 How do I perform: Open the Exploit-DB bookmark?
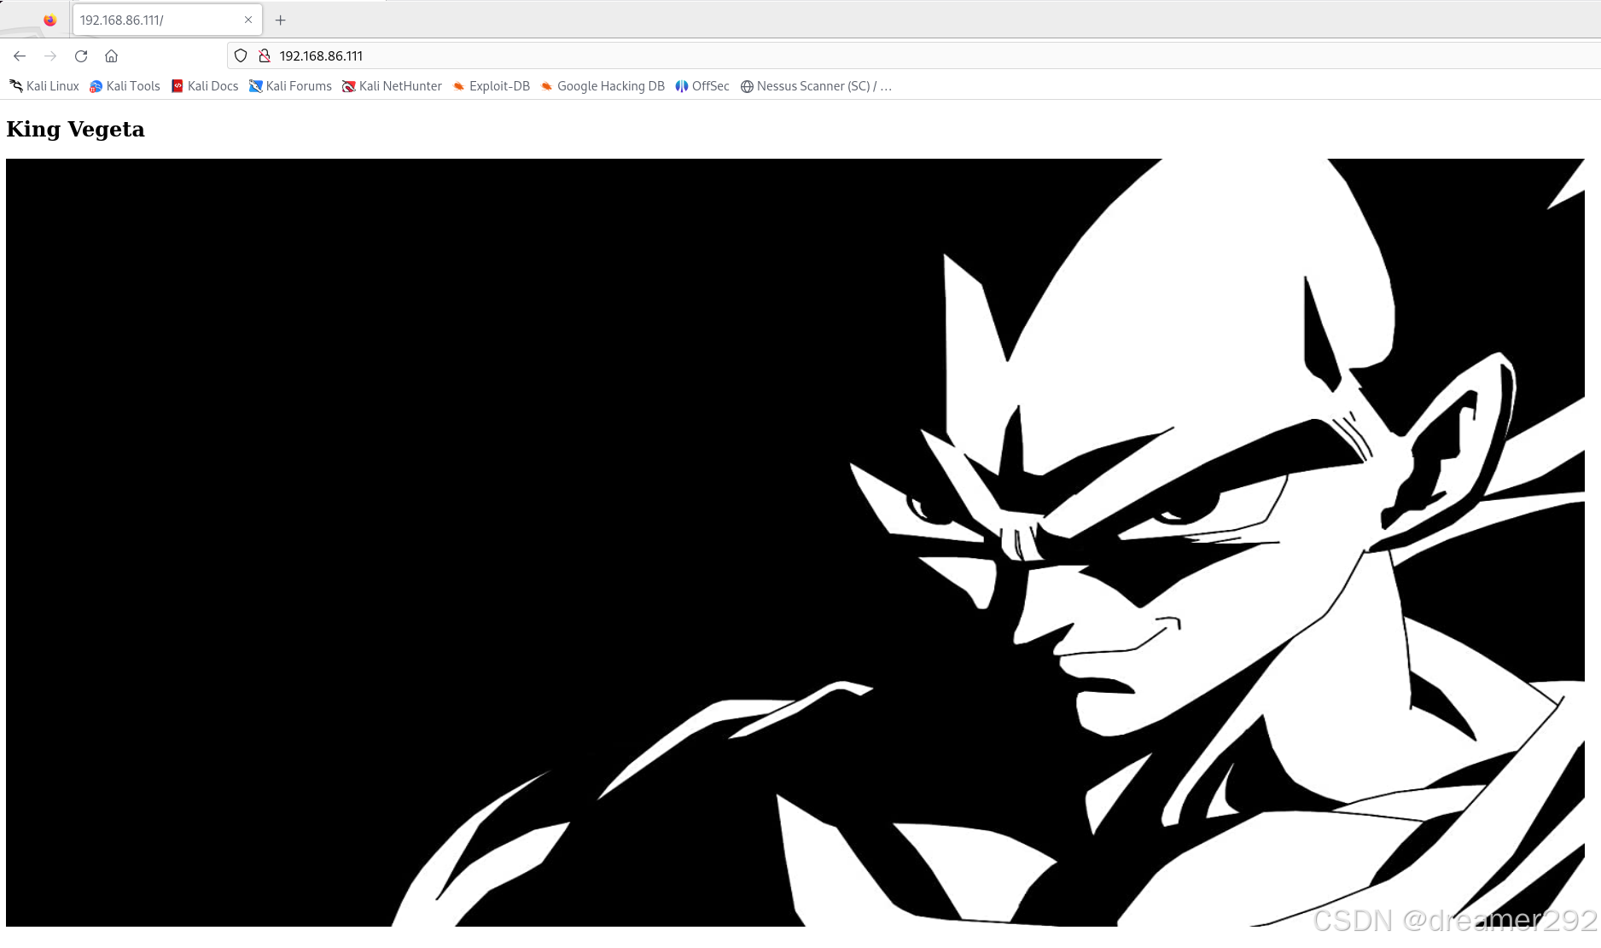coord(491,86)
